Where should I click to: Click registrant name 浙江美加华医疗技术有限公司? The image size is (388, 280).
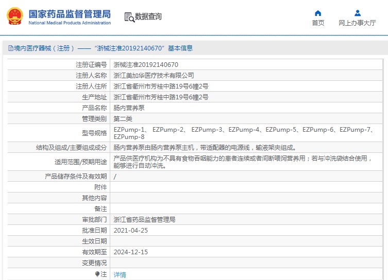[x=154, y=76]
